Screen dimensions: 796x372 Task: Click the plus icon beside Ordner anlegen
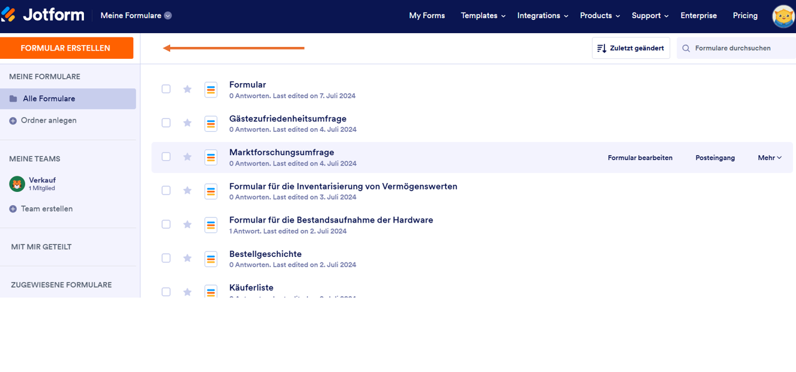[x=14, y=120]
